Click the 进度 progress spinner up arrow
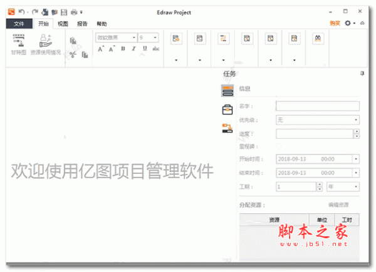This screenshot has height=272, width=376. pos(357,131)
